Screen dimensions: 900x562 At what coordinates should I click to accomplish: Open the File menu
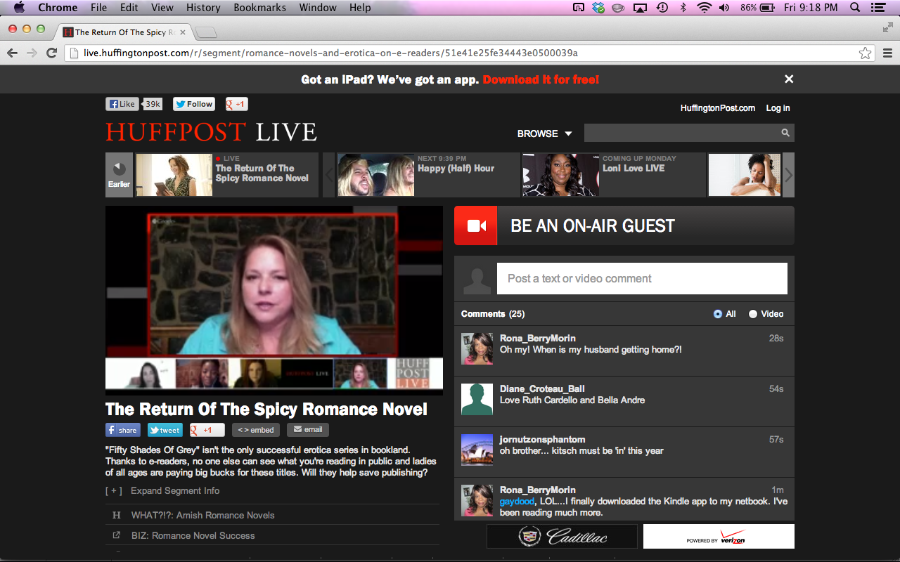pos(98,8)
